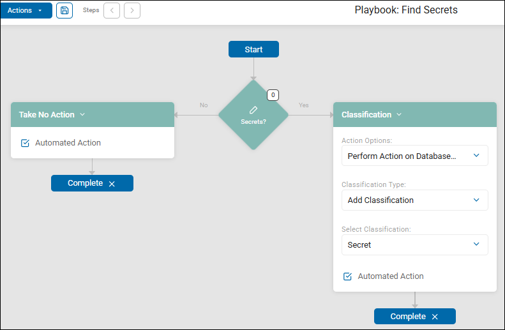Click Complete button under Take No Action

click(x=86, y=183)
